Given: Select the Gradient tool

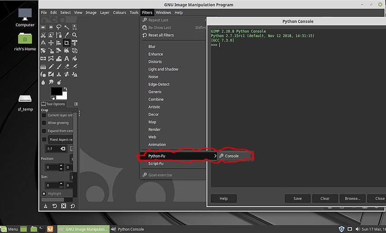Looking at the screenshot, I should (x=43, y=67).
